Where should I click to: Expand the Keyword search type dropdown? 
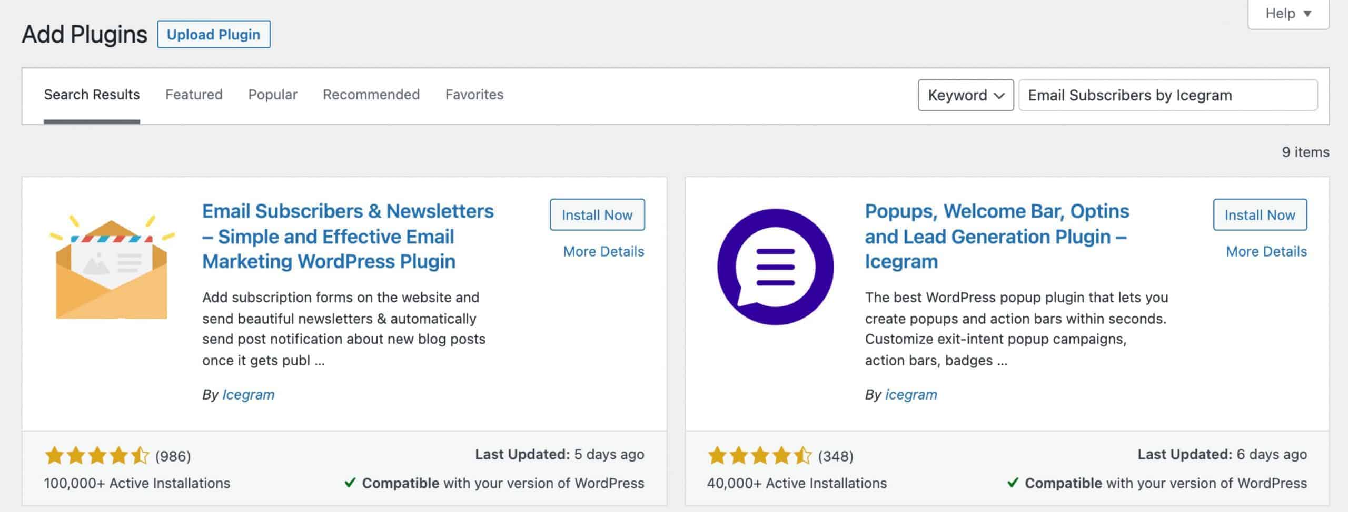(966, 95)
